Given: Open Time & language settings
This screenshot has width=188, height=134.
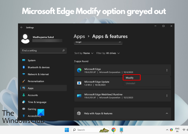Looking at the screenshot, I should pyautogui.click(x=44, y=102).
